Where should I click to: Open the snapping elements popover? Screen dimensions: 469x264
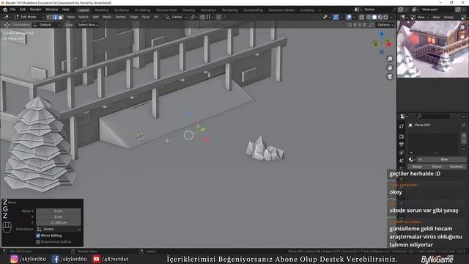pos(210,17)
